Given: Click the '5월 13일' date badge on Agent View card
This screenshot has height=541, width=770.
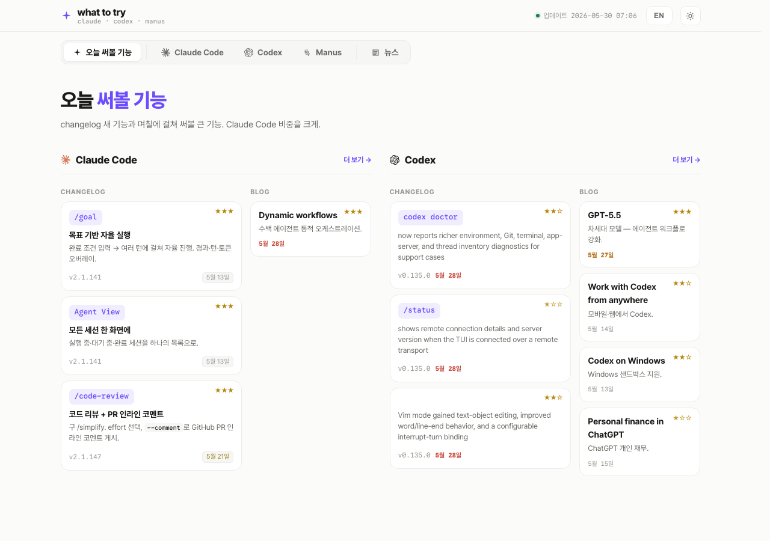Looking at the screenshot, I should (x=218, y=362).
